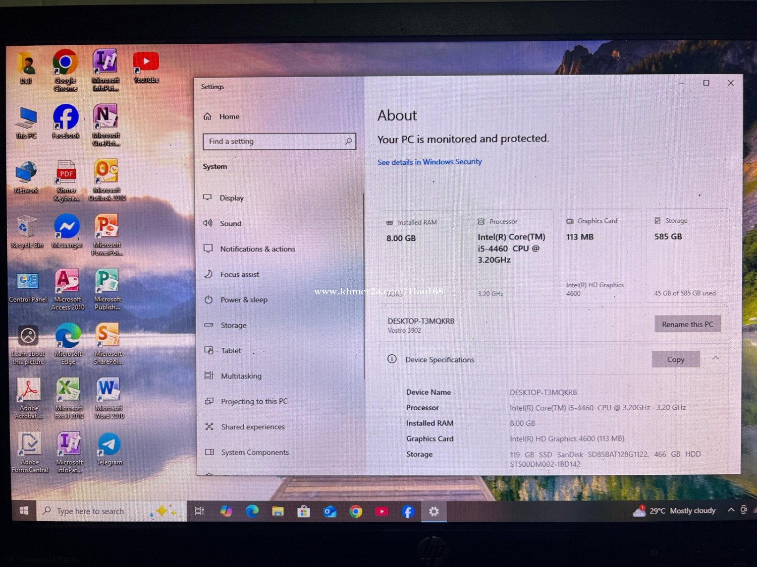Viewport: 757px width, 567px height.
Task: Click the Windows Start button
Action: [24, 511]
